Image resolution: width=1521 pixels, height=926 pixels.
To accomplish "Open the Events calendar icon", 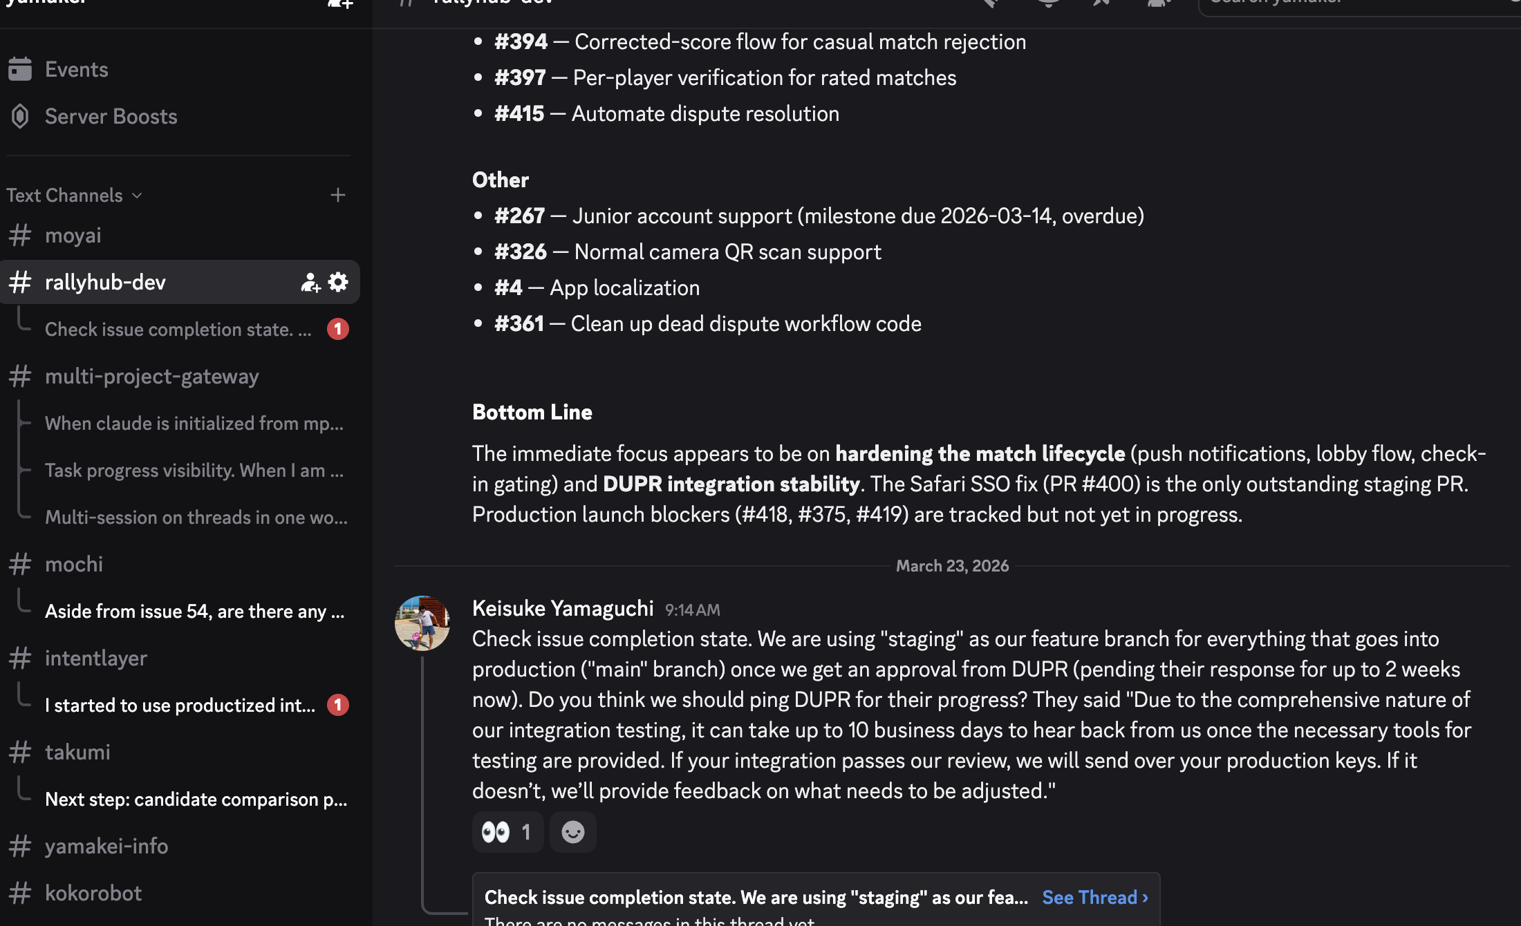I will coord(21,69).
